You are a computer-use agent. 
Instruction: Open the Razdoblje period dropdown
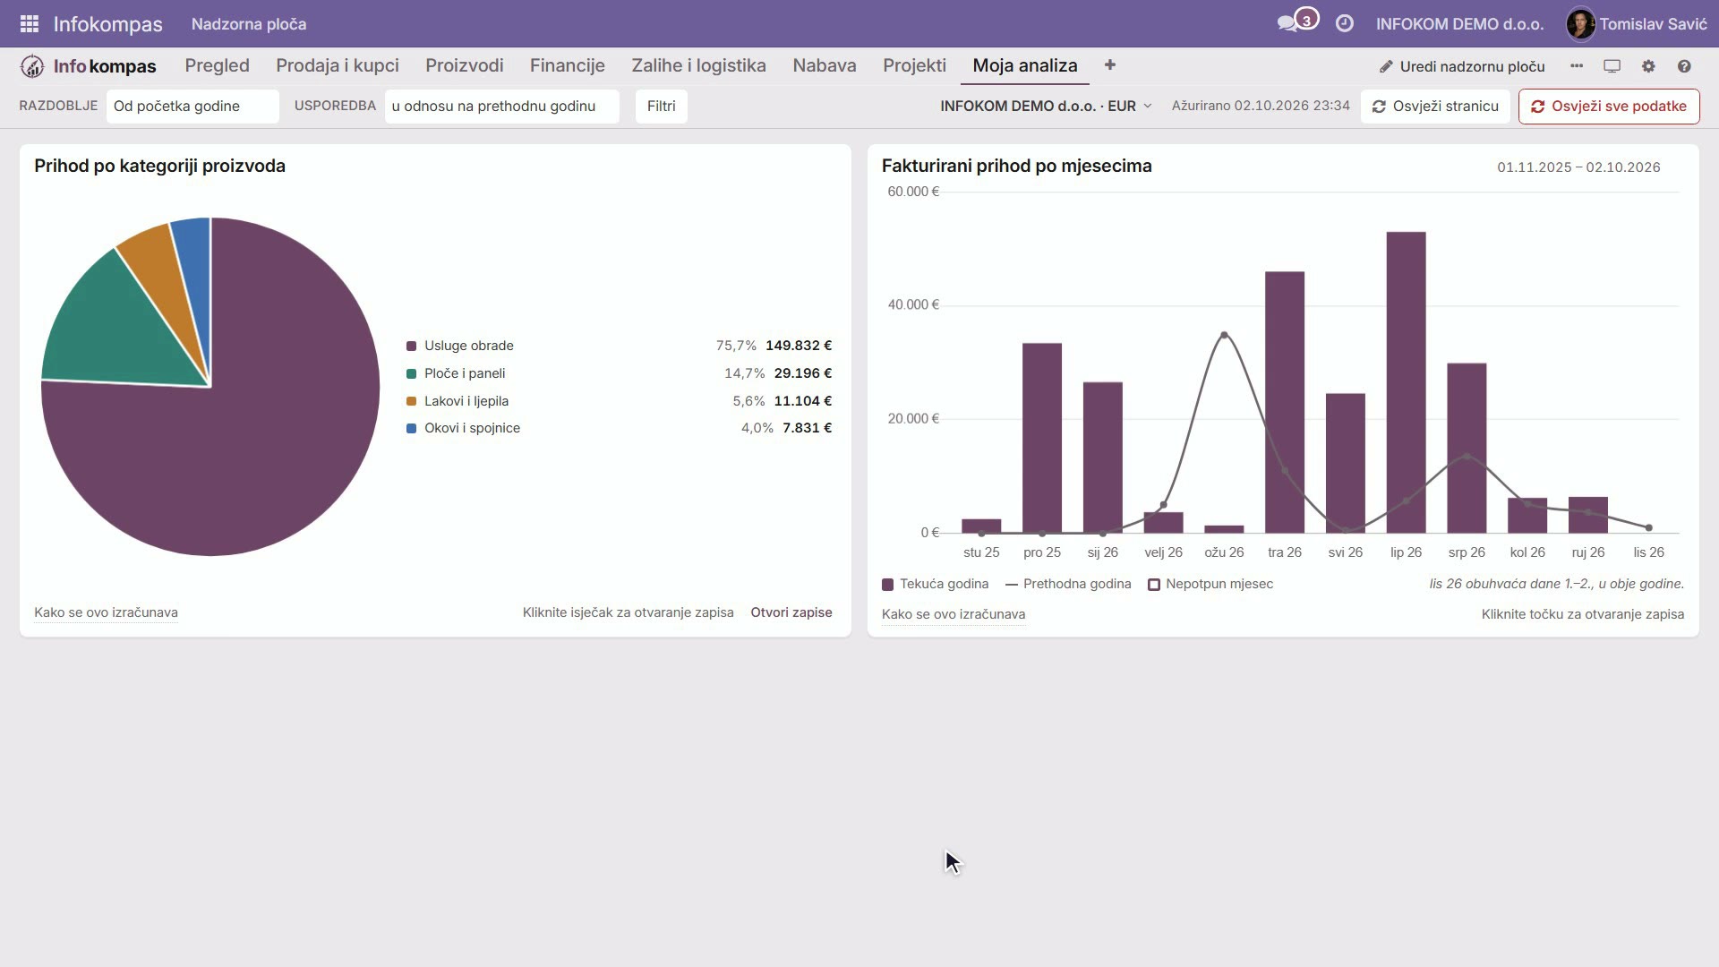(x=192, y=107)
